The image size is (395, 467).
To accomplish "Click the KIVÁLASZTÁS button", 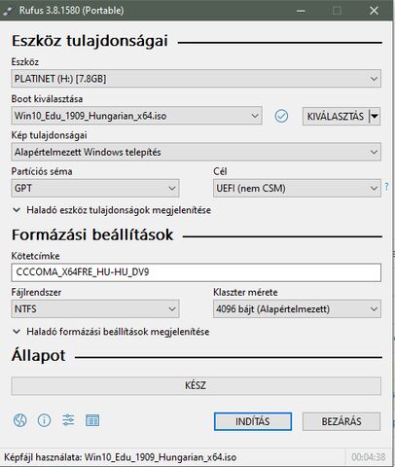I will tap(336, 116).
